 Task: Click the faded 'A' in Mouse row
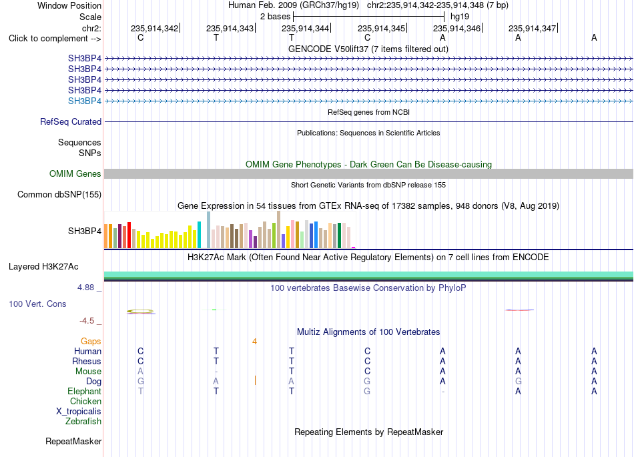[x=140, y=372]
